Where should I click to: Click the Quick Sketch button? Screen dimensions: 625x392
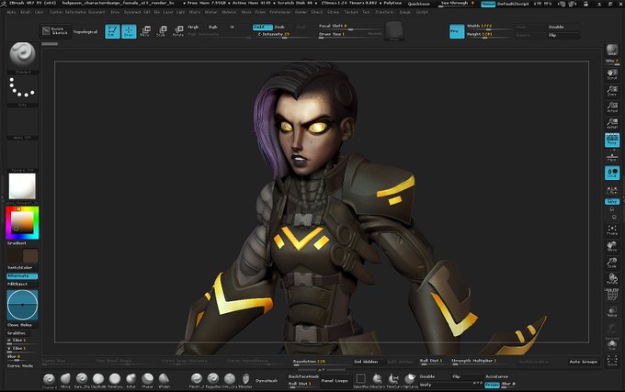pos(56,31)
